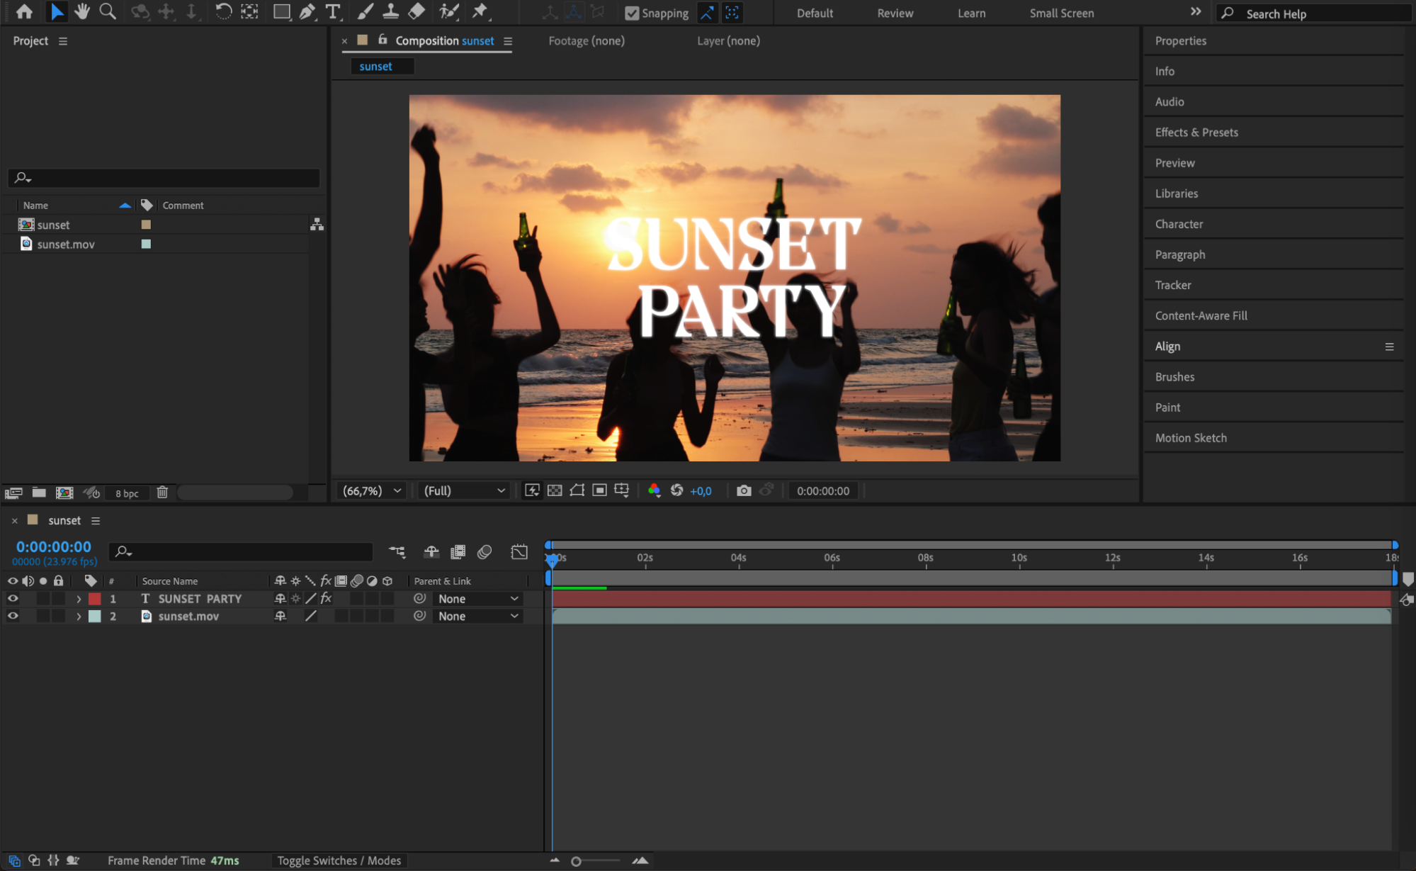Open the resolution (Full) dropdown
Image resolution: width=1416 pixels, height=871 pixels.
464,490
